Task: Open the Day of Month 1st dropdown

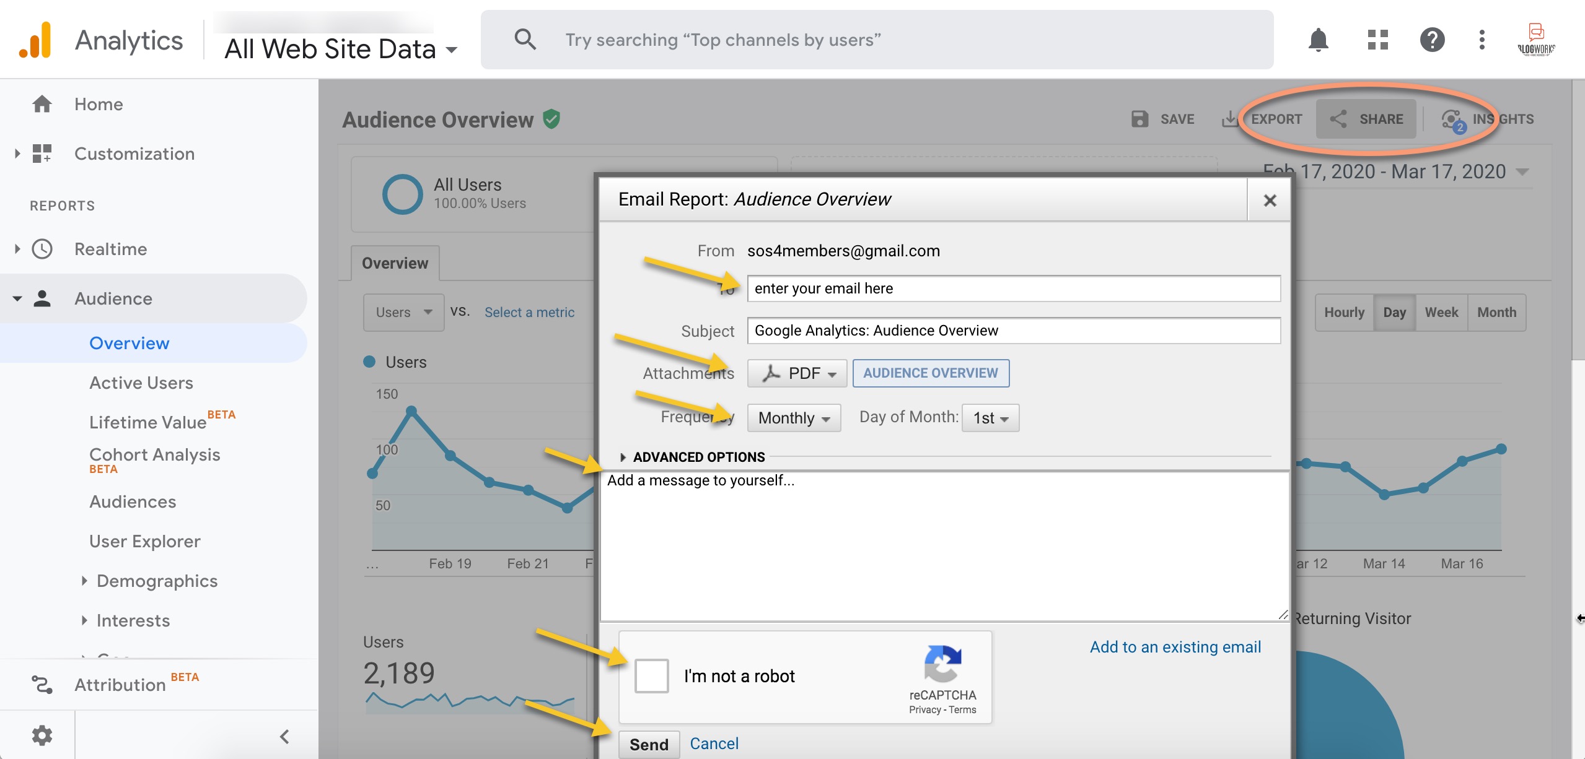Action: click(989, 418)
